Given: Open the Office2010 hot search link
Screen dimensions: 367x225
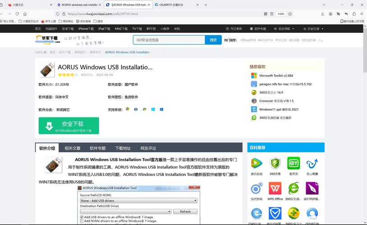Looking at the screenshot, I should (248, 40).
